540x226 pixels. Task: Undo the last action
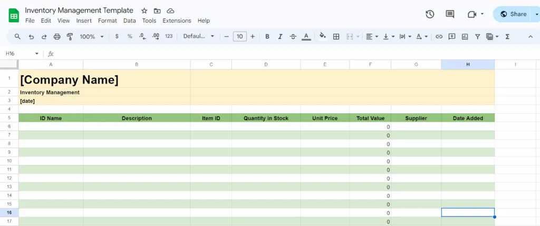tap(31, 36)
